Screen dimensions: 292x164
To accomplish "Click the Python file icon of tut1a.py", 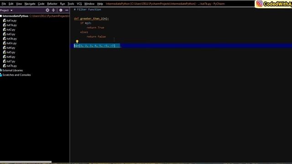I will (5, 20).
